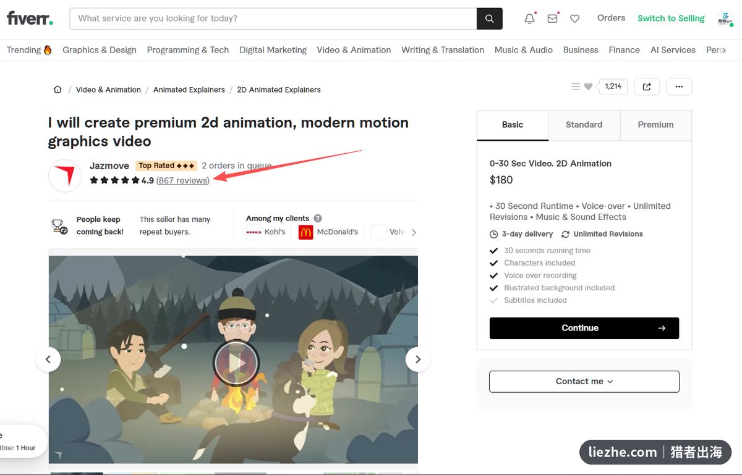Open the three-dots more options button
Image resolution: width=742 pixels, height=475 pixels.
679,86
